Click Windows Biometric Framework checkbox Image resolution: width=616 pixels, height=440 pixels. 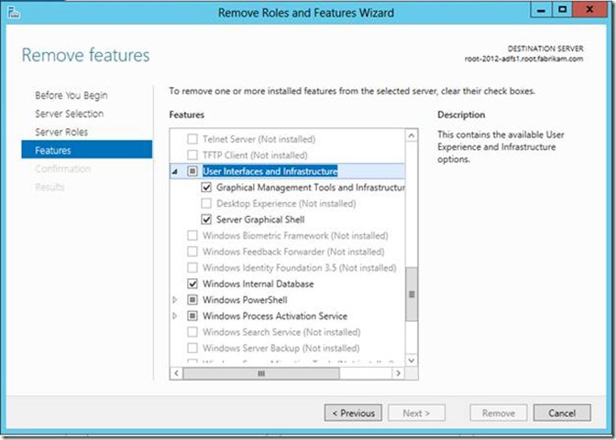192,236
